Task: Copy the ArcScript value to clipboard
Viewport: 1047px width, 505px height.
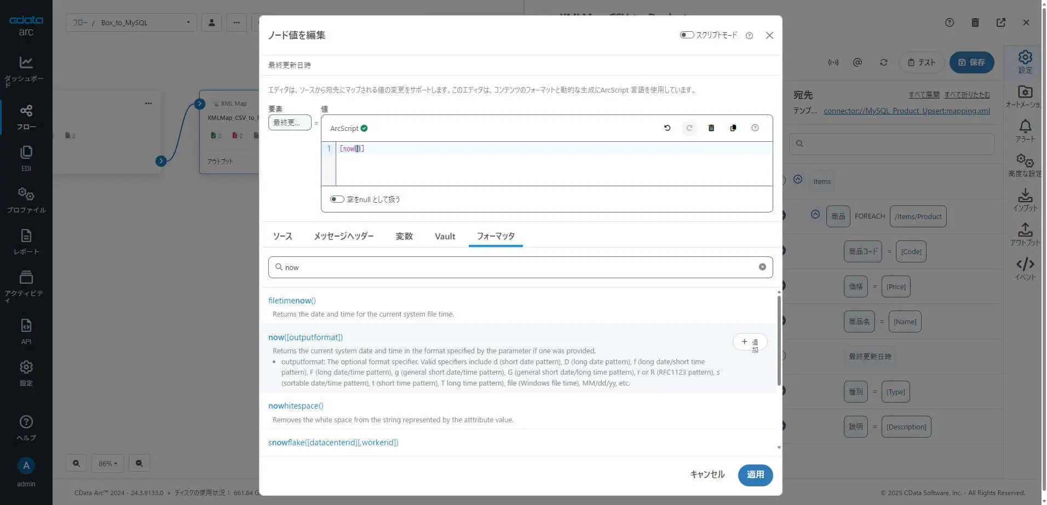Action: (733, 128)
